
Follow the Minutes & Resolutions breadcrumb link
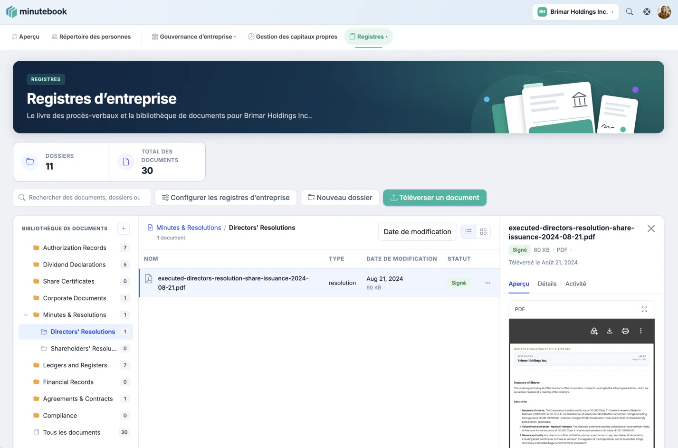click(189, 228)
